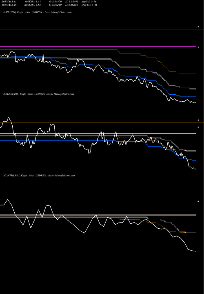Click the axis label 4 on weekly chart
The height and width of the screenshot is (294, 204).
coord(198,120)
